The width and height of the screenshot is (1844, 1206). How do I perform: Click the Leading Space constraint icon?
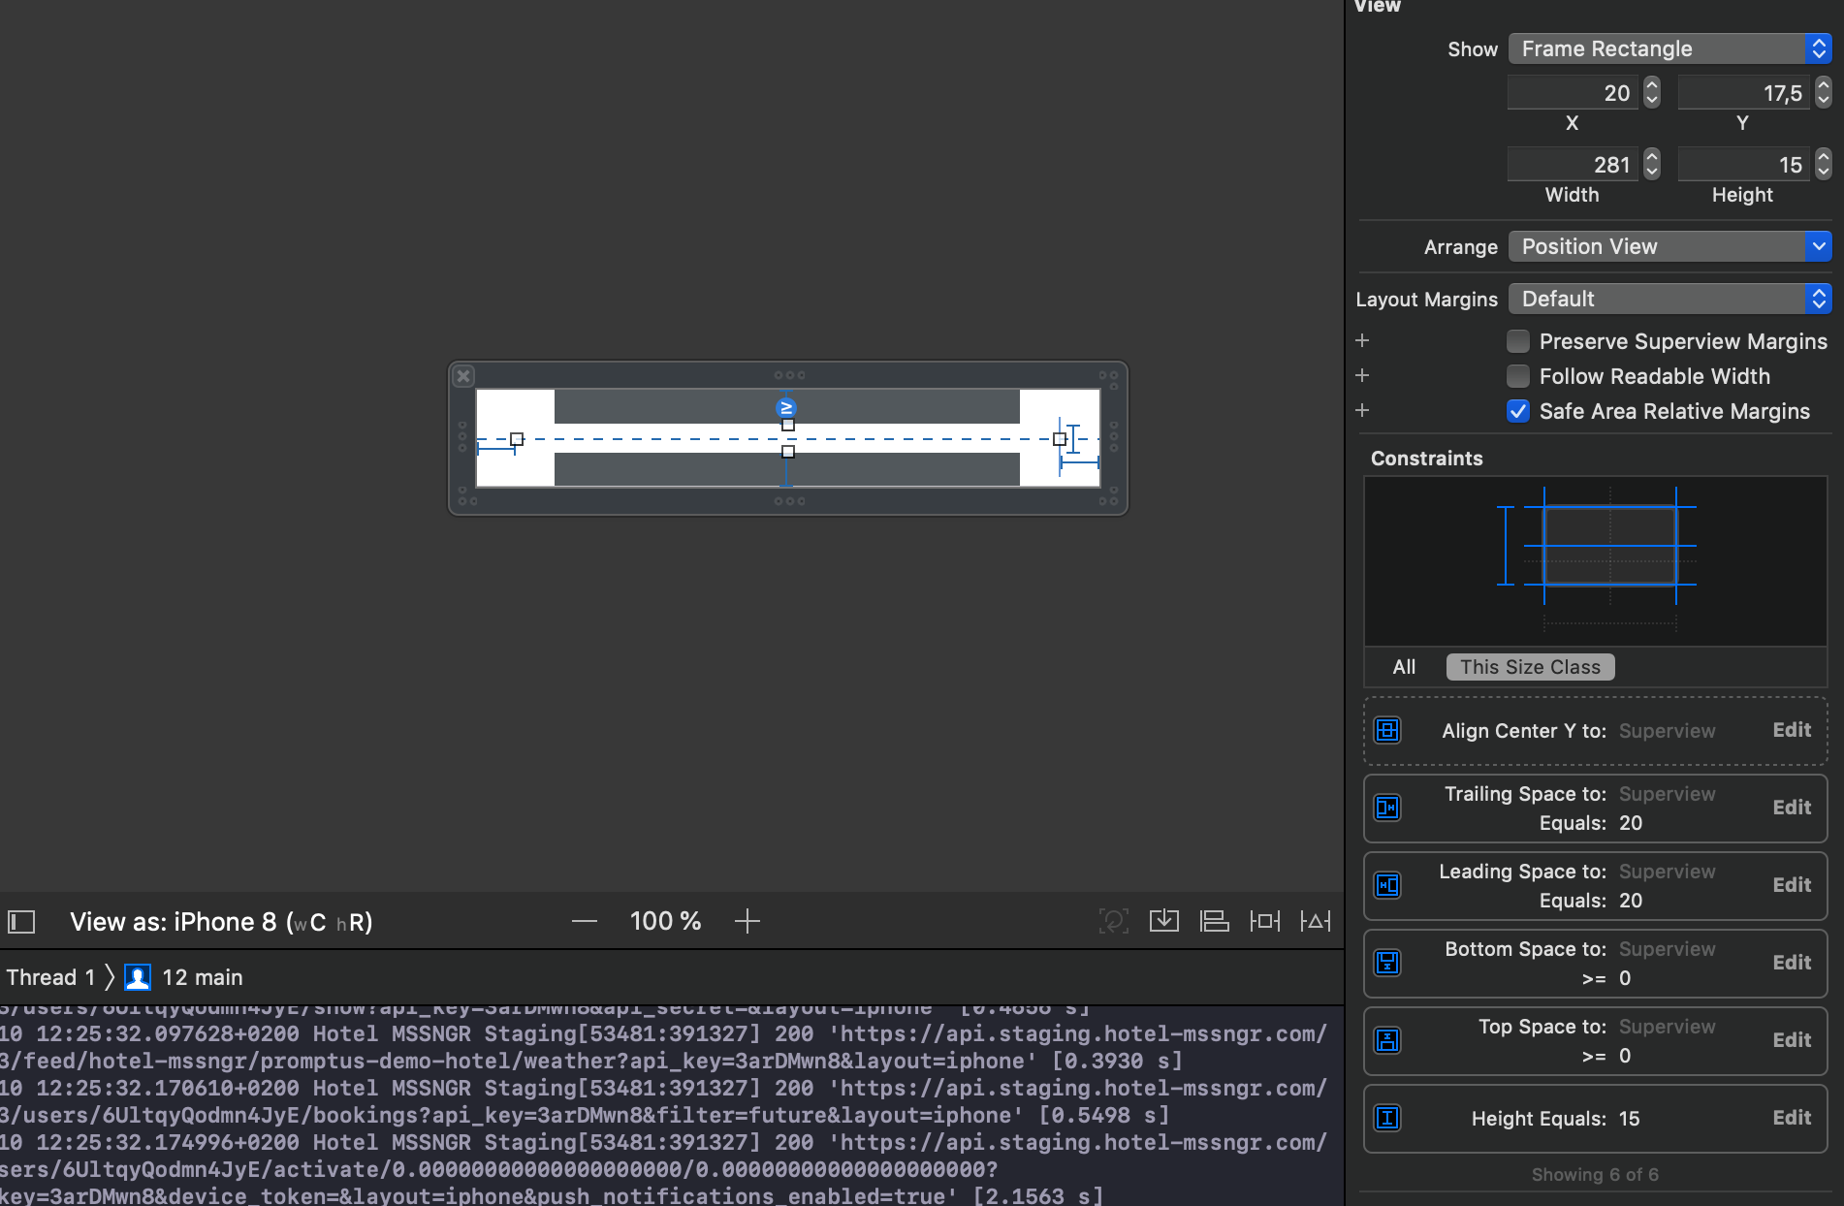pos(1387,885)
